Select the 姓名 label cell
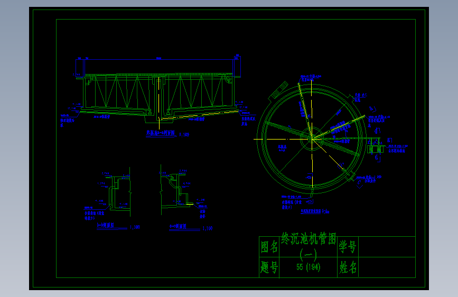The width and height of the screenshot is (458, 297). pos(348,267)
